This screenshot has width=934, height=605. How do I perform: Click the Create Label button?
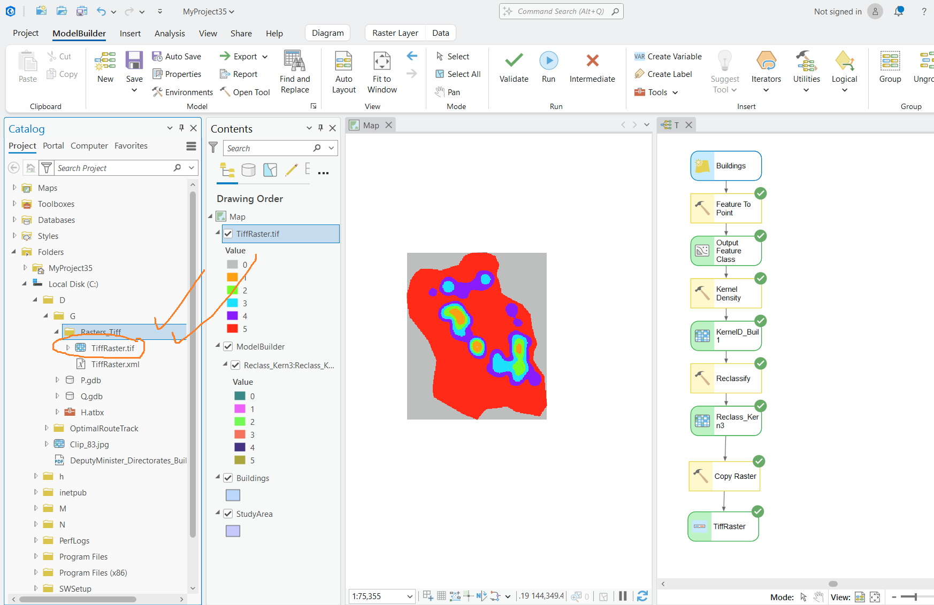coord(663,74)
